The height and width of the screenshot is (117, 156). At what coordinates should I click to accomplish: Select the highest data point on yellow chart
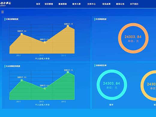click(68, 26)
